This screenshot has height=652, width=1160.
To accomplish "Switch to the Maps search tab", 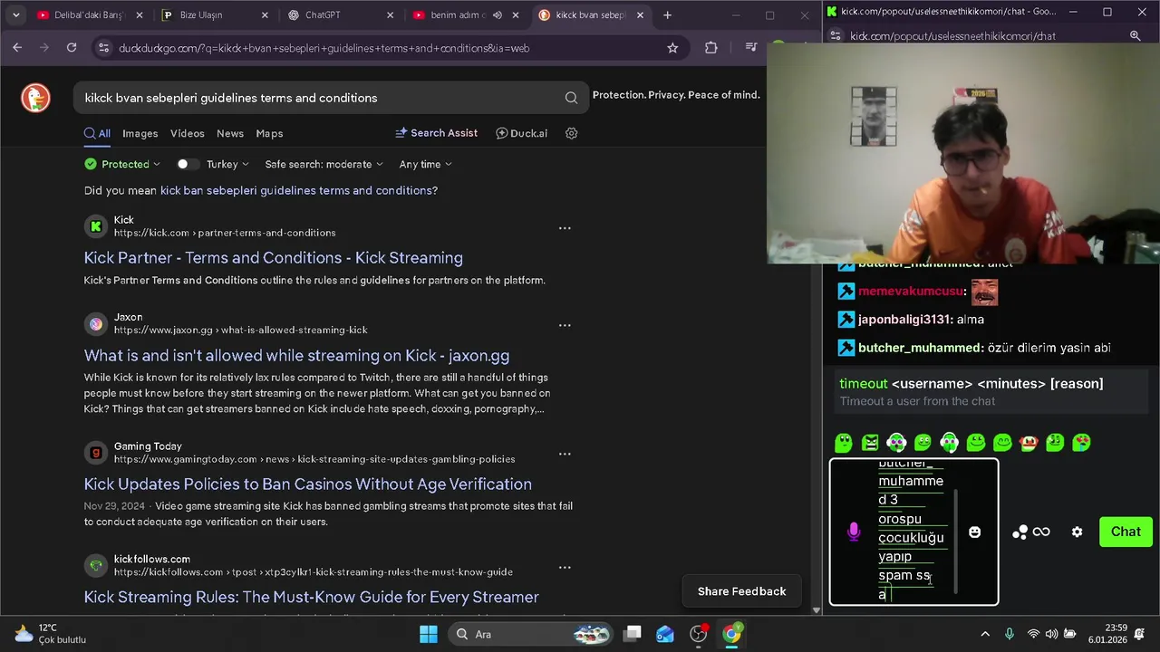I will click(269, 133).
